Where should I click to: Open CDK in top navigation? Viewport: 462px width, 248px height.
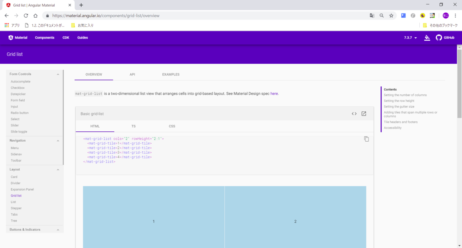[66, 38]
